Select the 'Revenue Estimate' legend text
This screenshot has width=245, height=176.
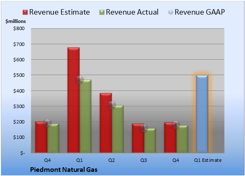pyautogui.click(x=60, y=12)
